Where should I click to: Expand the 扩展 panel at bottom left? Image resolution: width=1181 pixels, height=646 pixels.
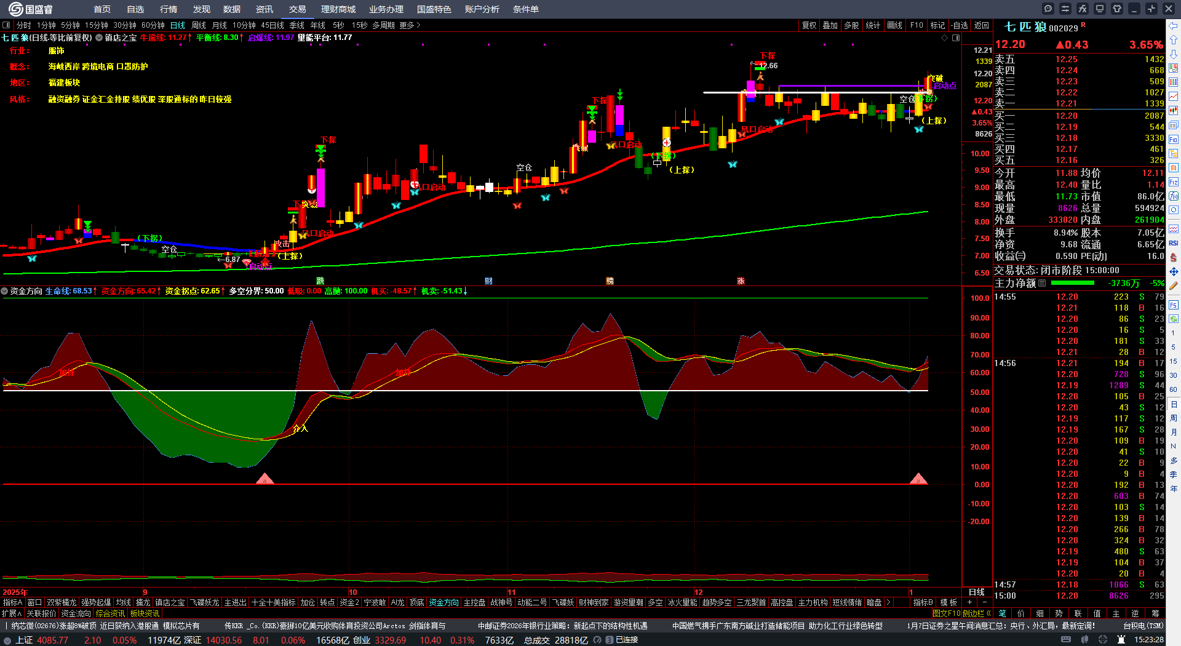[12, 613]
